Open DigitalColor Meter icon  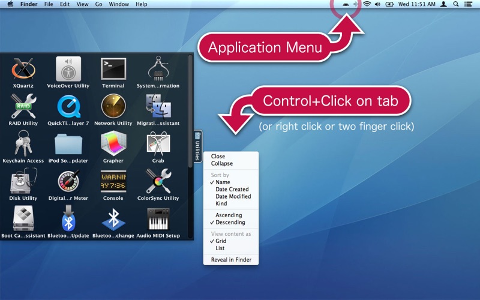(68, 181)
